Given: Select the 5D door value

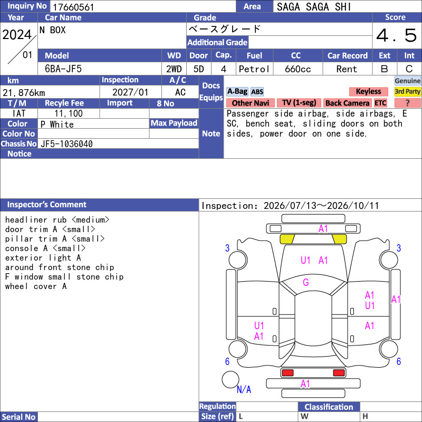Looking at the screenshot, I should click(199, 69).
